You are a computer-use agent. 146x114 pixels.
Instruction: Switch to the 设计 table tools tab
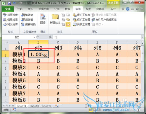(113, 9)
